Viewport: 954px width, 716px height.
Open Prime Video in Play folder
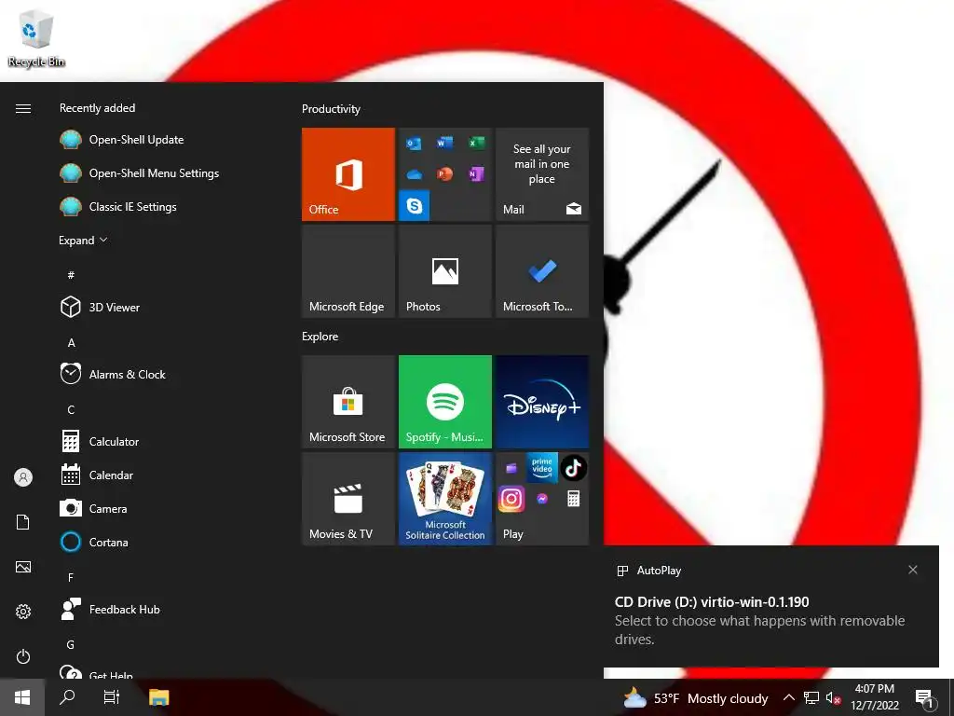click(542, 468)
